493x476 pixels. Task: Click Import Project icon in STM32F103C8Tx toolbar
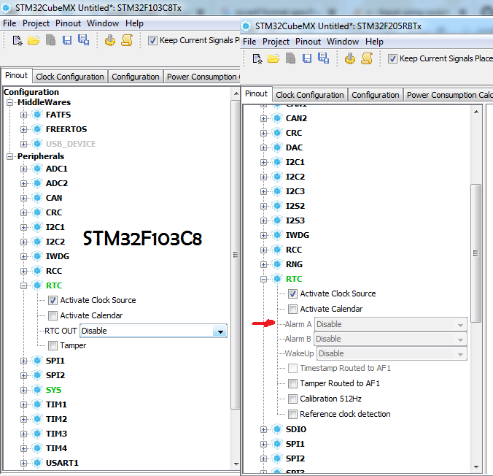(50, 40)
